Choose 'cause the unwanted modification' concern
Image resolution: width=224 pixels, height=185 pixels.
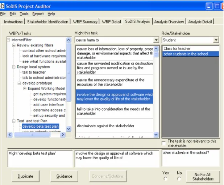pos(115,68)
